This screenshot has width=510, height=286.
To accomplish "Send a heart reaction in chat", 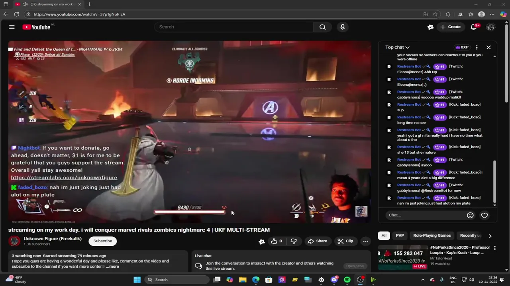I will (484, 215).
